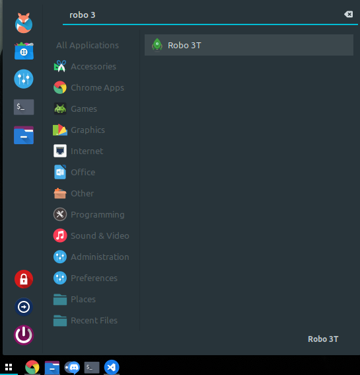Launch Terminal from the menu sidebar

click(x=24, y=107)
